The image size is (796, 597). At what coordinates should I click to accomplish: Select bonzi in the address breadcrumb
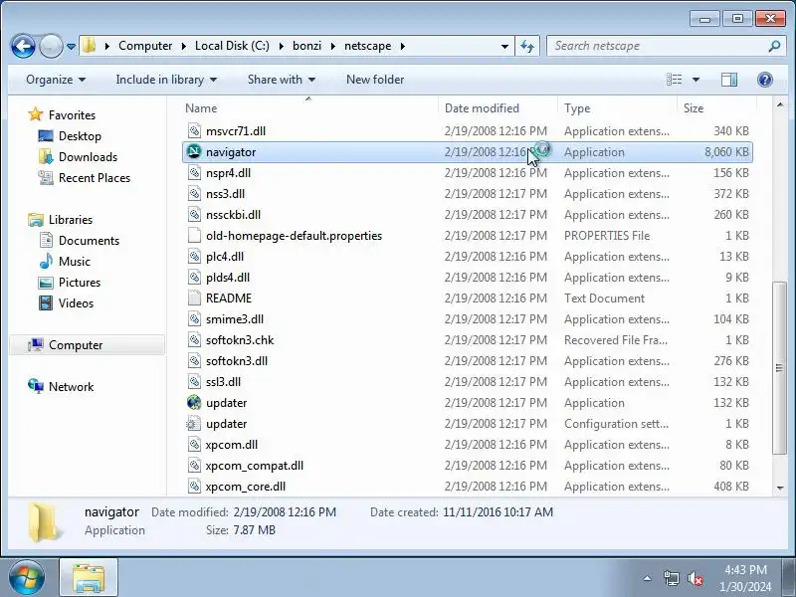(x=306, y=46)
